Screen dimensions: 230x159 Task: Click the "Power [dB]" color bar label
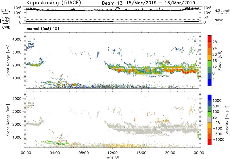(219, 61)
